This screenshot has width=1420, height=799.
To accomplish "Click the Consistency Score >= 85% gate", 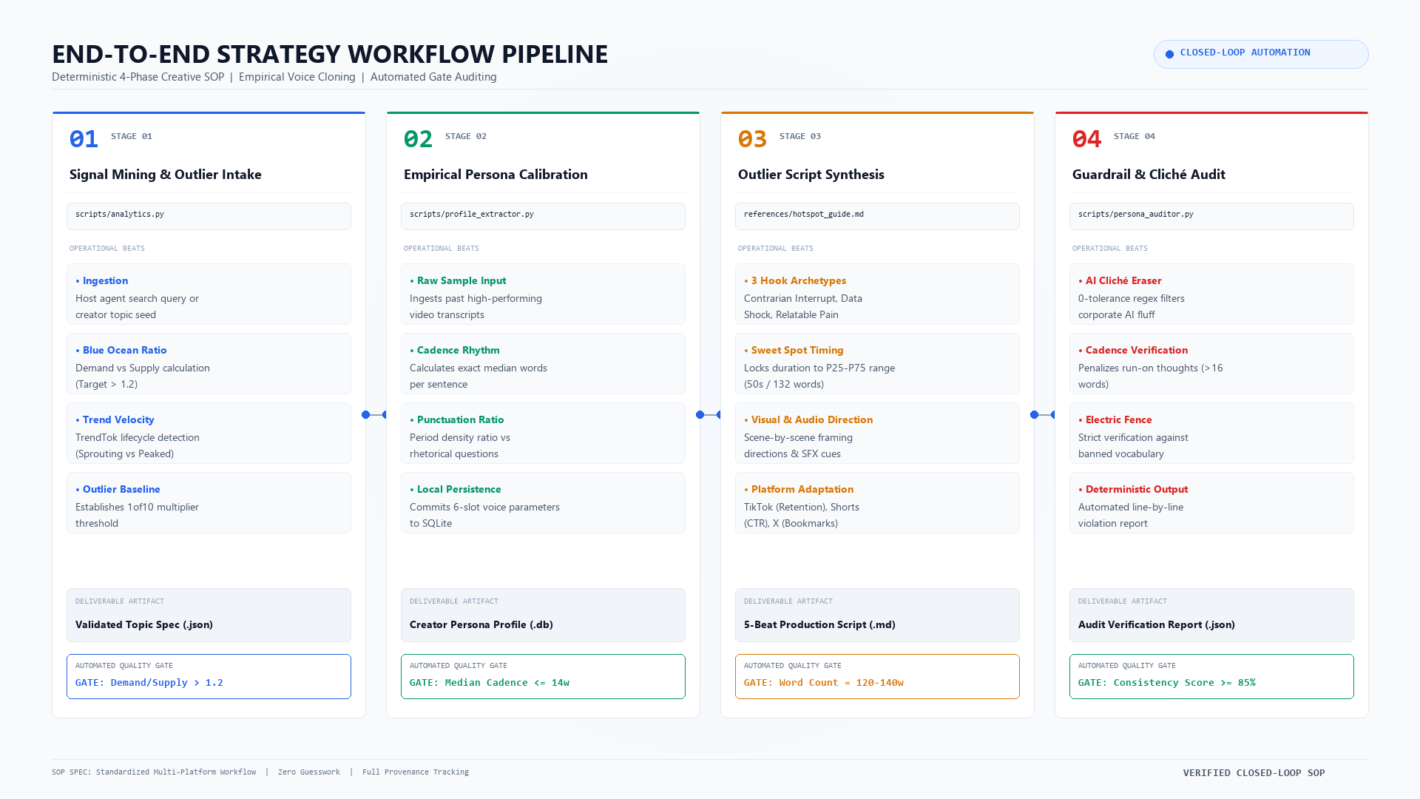I will point(1211,676).
